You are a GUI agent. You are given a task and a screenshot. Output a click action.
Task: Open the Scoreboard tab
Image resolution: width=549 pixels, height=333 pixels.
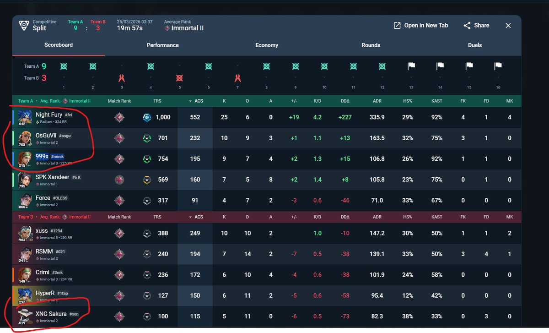pyautogui.click(x=59, y=45)
